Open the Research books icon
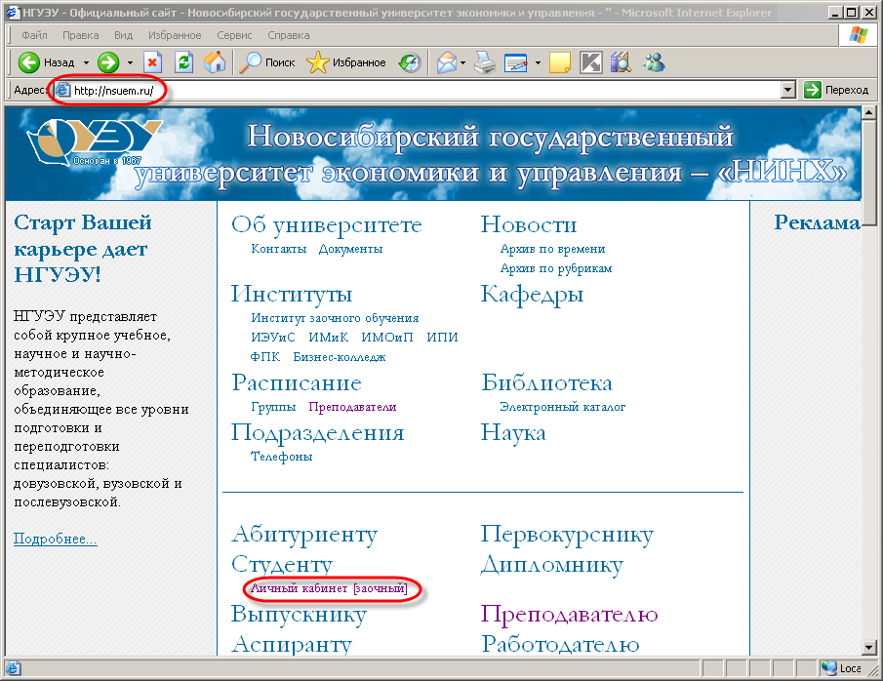This screenshot has height=681, width=883. (622, 62)
